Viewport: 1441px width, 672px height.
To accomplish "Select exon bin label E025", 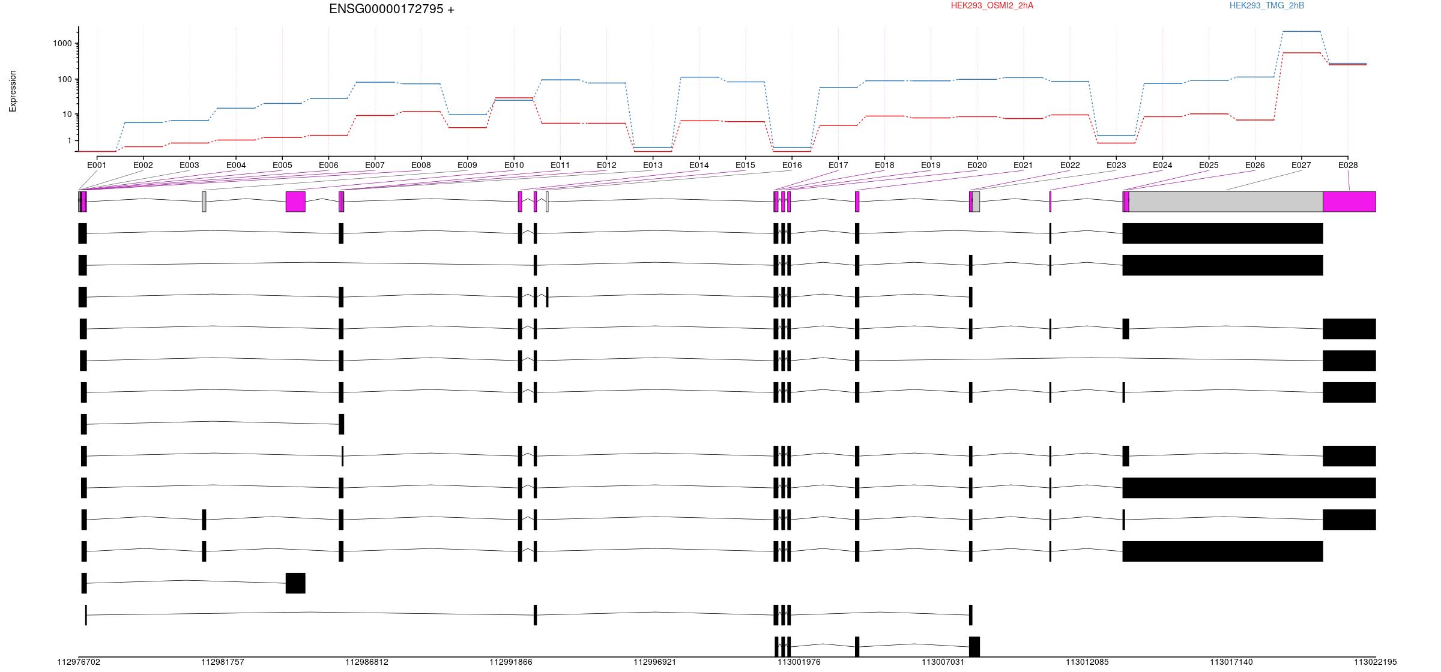I will click(1209, 165).
